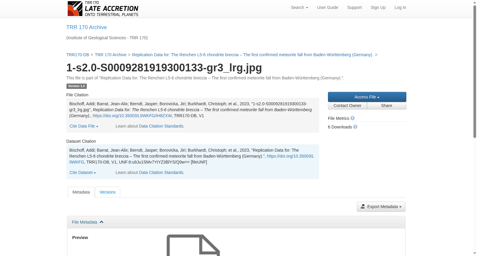
Task: Click Sign Up in navigation bar
Action: click(x=378, y=7)
